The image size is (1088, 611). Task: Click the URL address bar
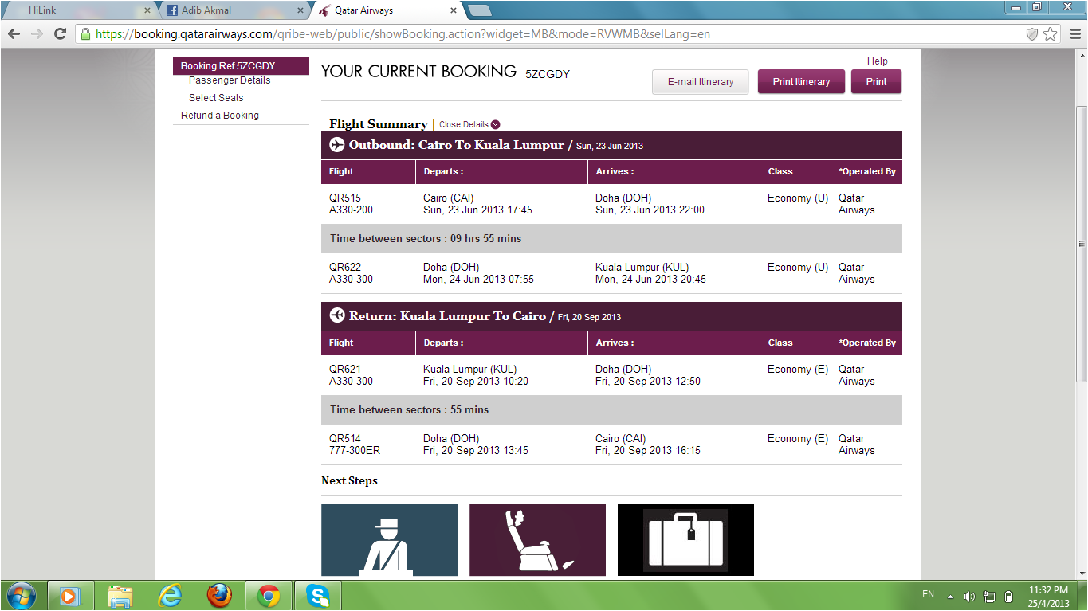(550, 34)
